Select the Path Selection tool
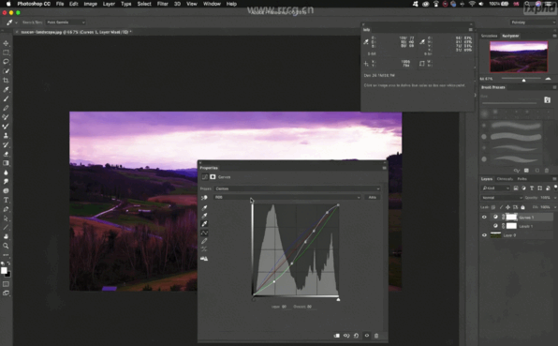The width and height of the screenshot is (558, 346). point(6,218)
